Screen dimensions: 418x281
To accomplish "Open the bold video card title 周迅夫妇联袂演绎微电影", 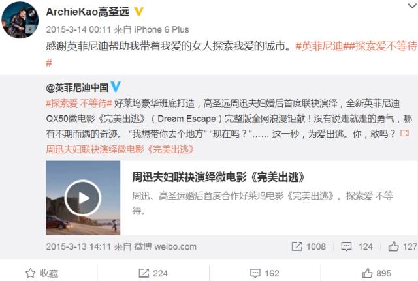I will tap(218, 177).
